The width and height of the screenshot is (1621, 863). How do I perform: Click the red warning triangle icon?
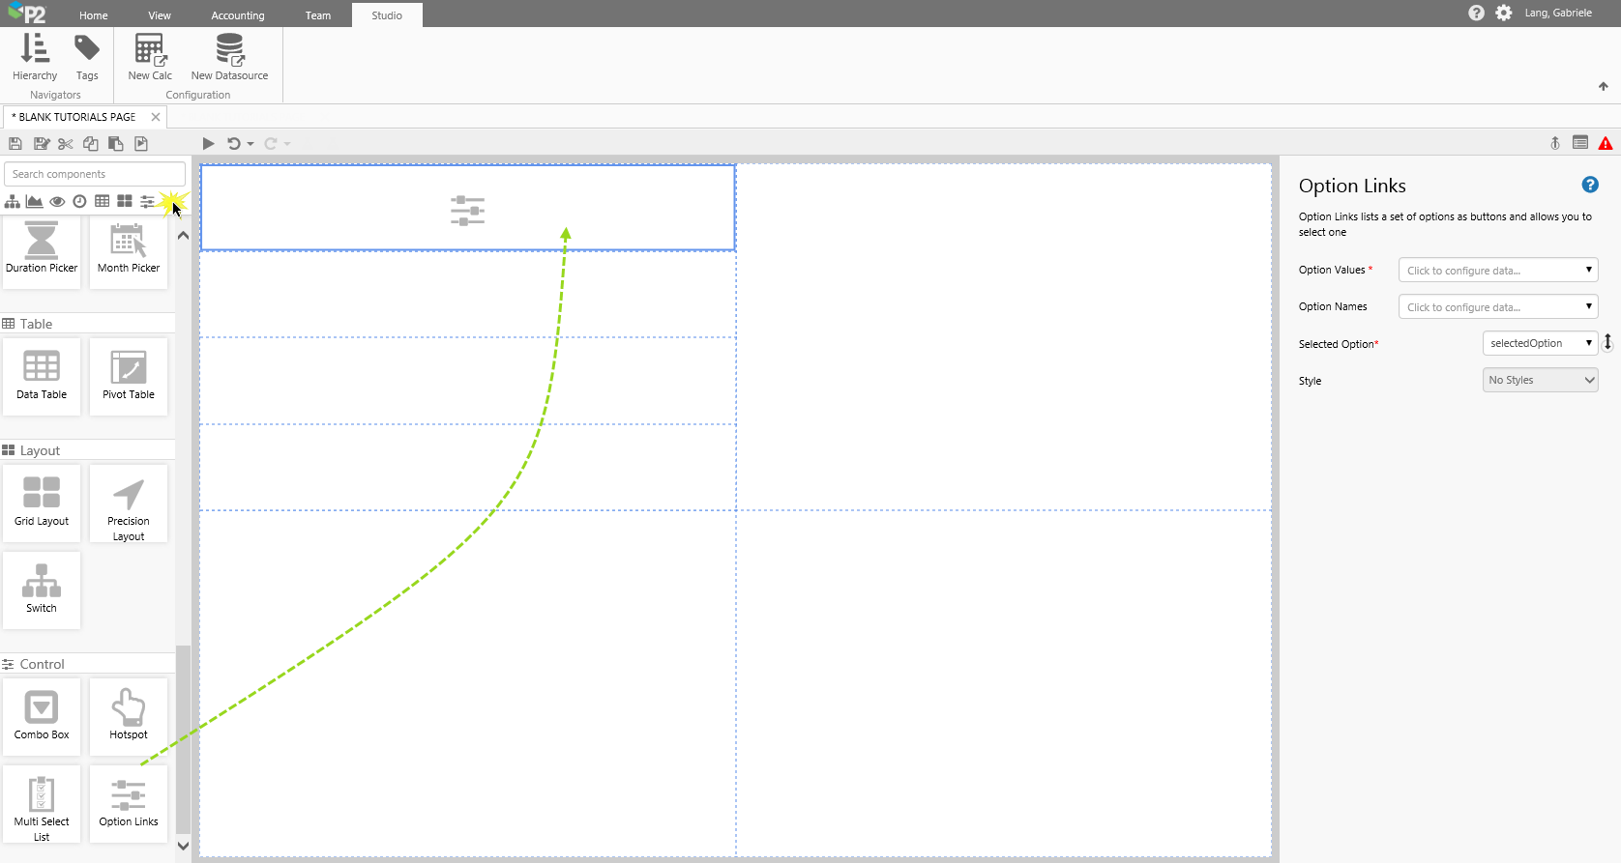click(x=1606, y=144)
